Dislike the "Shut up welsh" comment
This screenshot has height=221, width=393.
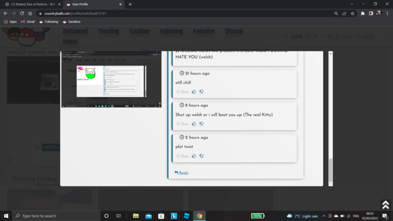point(201,124)
